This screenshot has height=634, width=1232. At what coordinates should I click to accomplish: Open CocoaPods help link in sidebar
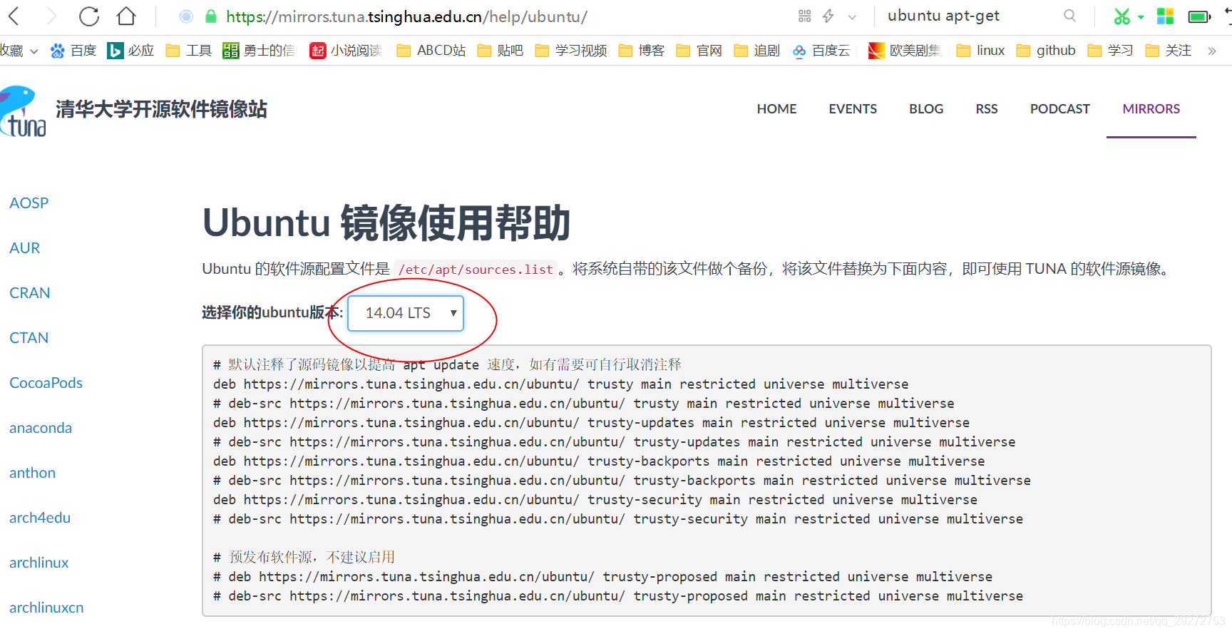[46, 383]
